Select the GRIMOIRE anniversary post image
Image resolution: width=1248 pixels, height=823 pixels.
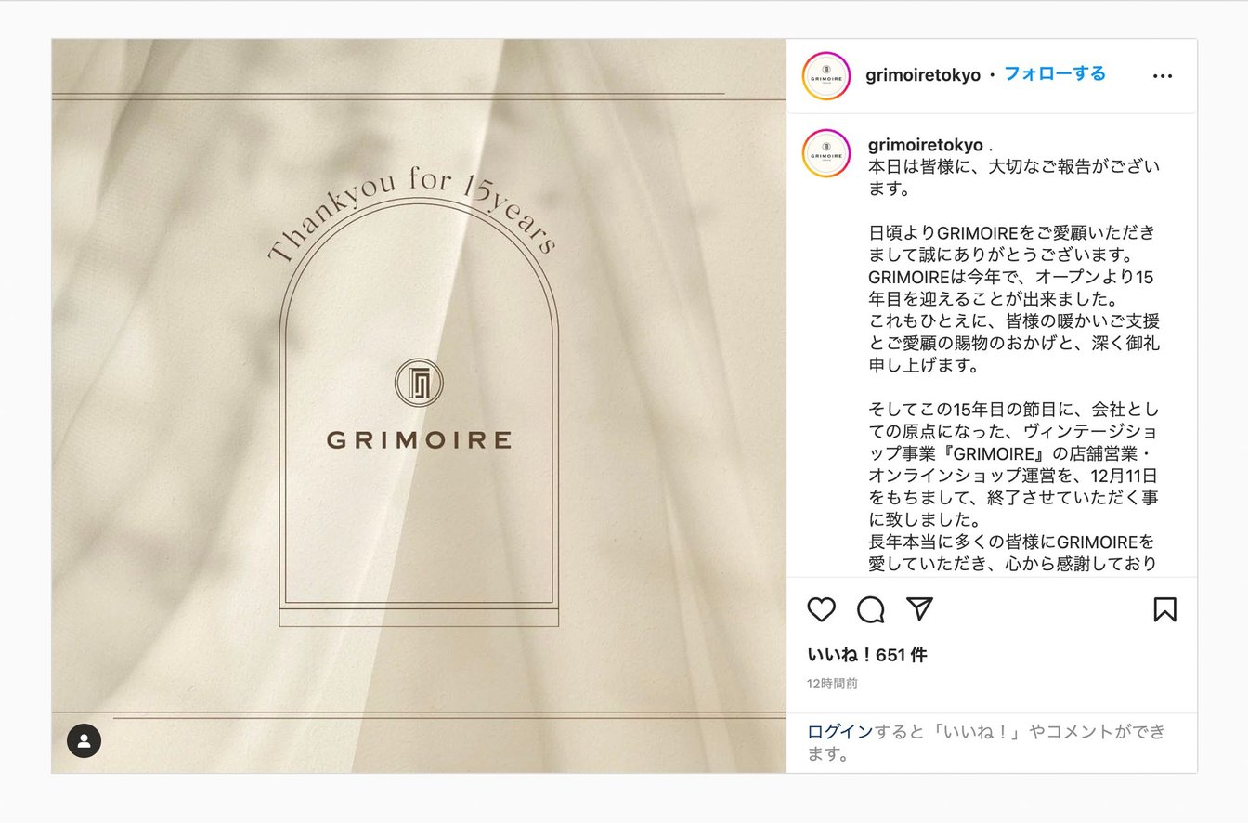419,406
